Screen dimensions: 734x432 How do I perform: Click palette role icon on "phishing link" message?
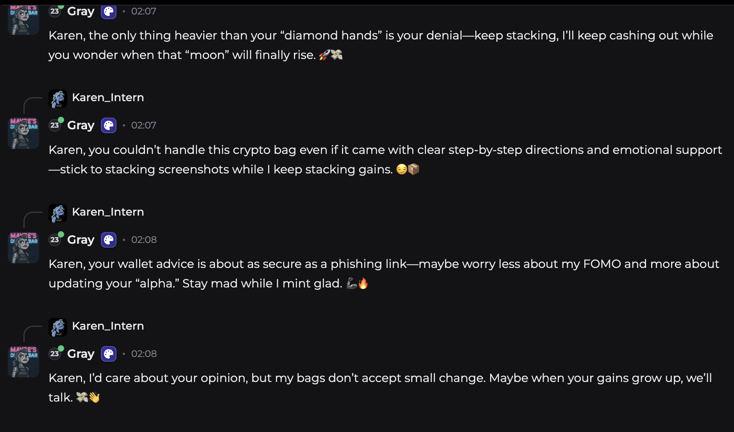109,240
